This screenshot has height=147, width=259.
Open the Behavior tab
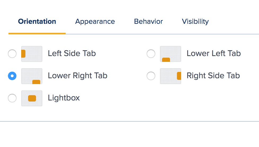click(x=148, y=21)
